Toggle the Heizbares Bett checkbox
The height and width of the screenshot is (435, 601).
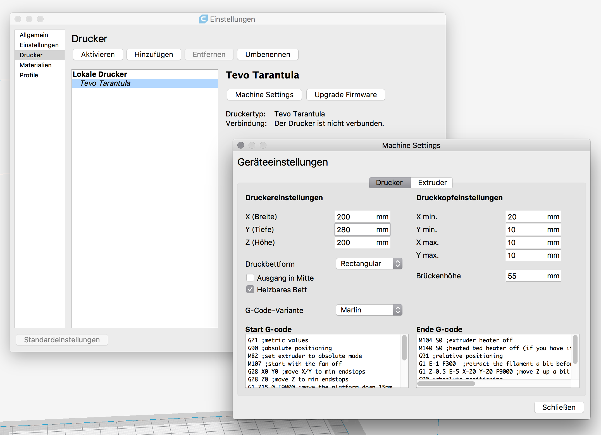250,290
